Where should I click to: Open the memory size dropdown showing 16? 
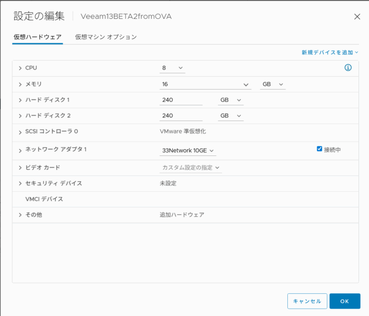[205, 84]
